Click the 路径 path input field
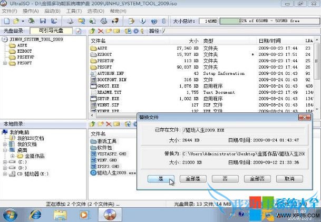The width and height of the screenshot is (321, 222). coord(240,31)
